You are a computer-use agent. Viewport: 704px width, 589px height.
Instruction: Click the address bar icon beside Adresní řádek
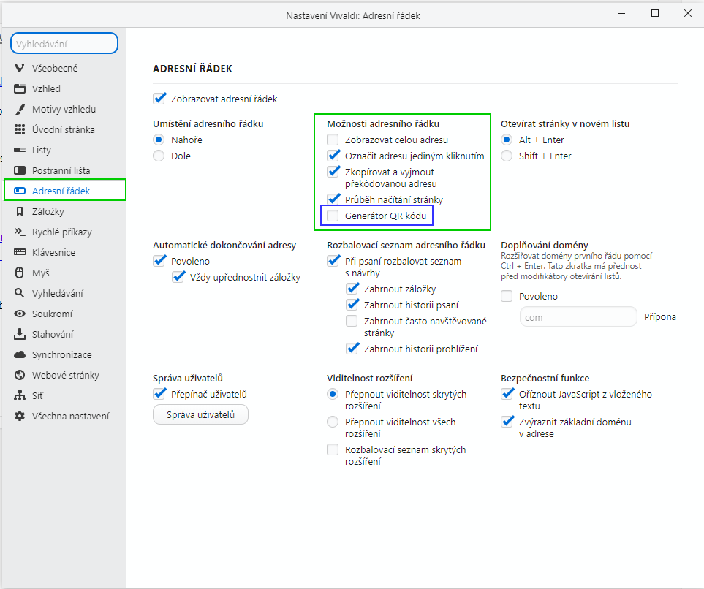click(x=19, y=191)
